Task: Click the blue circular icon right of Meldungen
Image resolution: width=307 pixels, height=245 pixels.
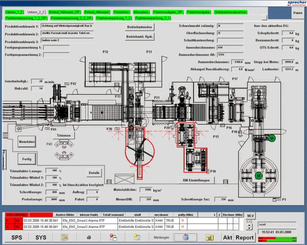Action: click(186, 238)
